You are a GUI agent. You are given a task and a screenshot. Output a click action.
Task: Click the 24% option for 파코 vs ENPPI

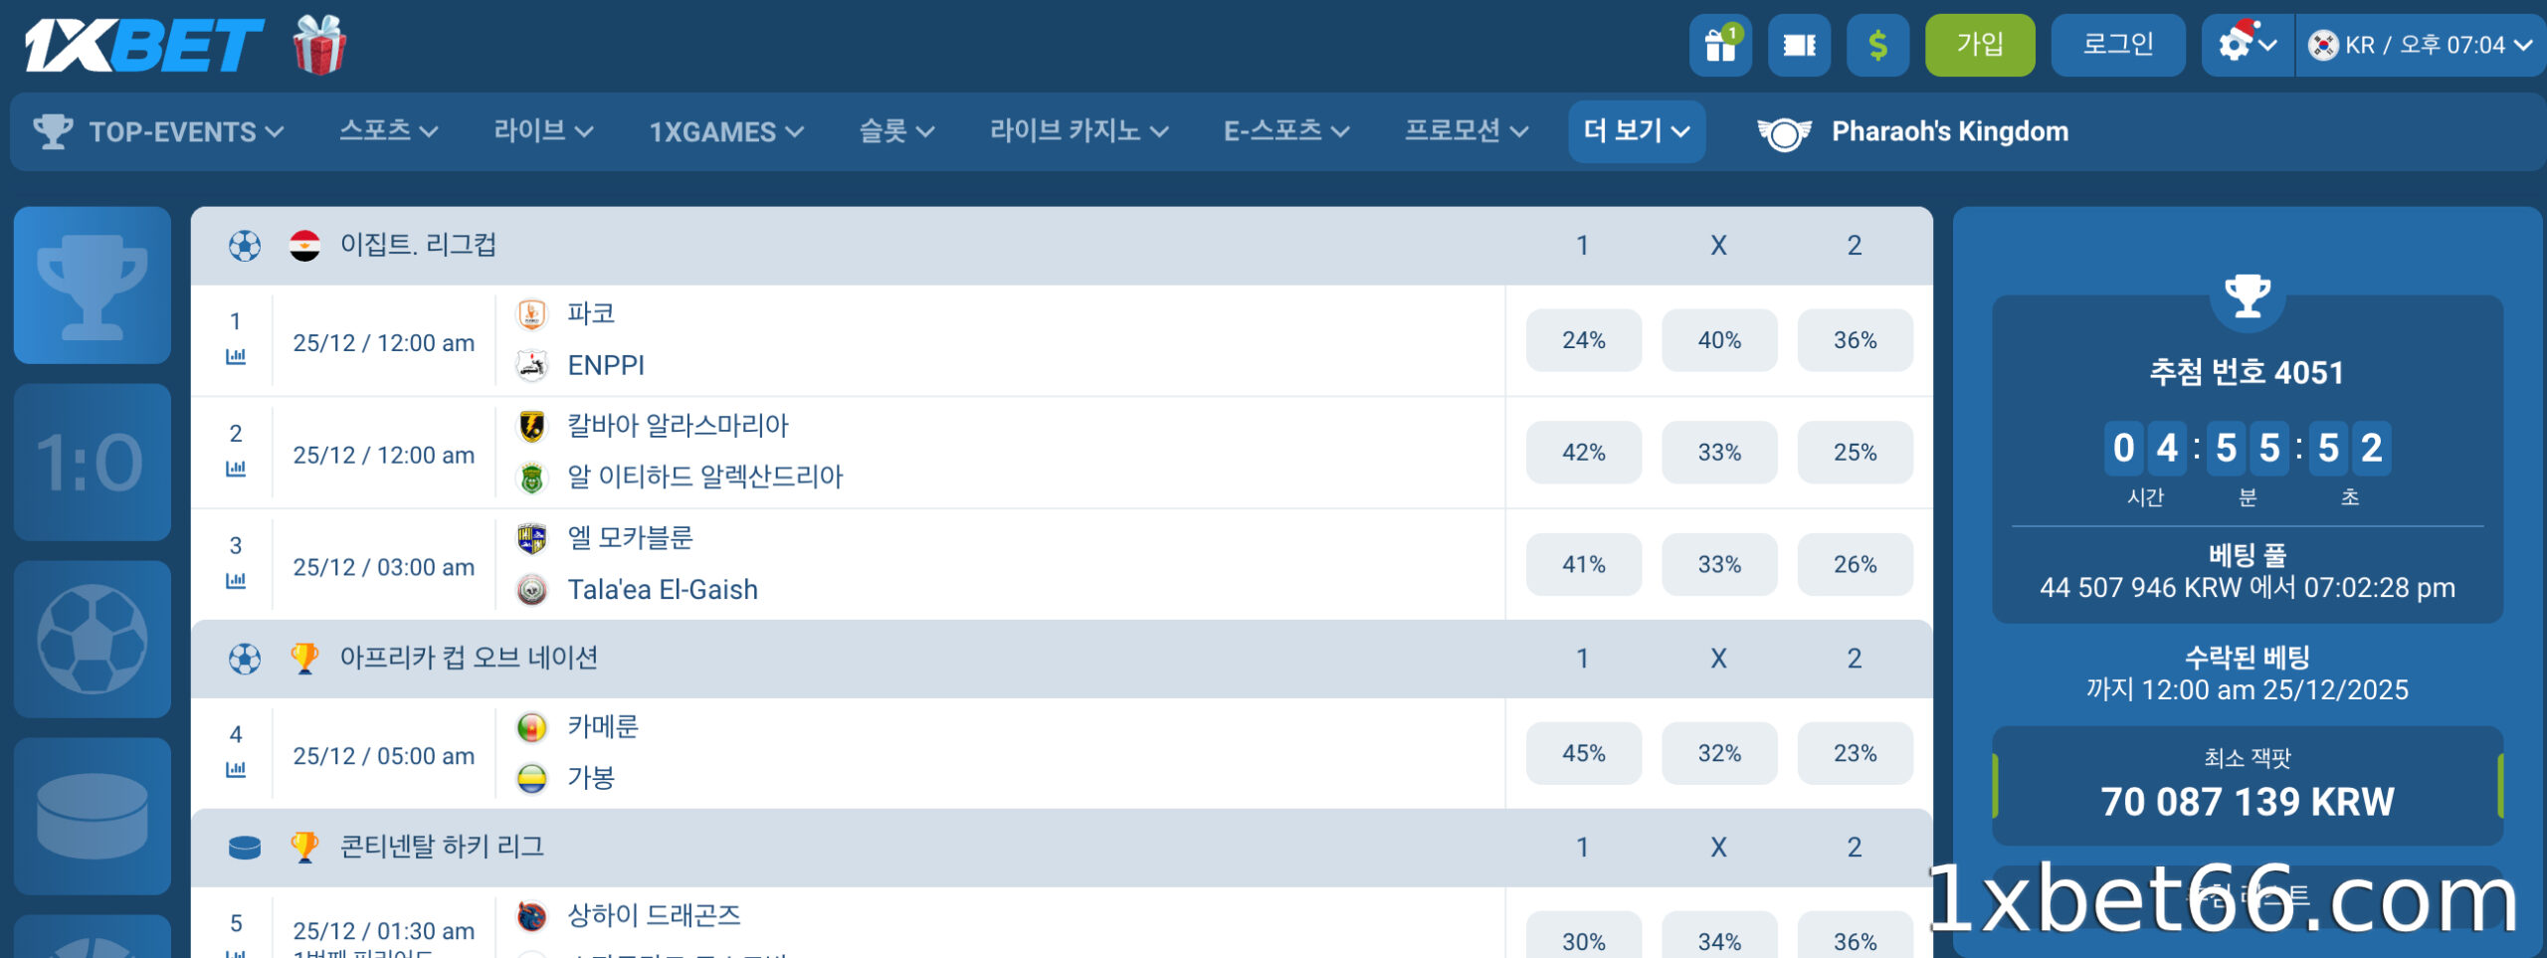1583,339
